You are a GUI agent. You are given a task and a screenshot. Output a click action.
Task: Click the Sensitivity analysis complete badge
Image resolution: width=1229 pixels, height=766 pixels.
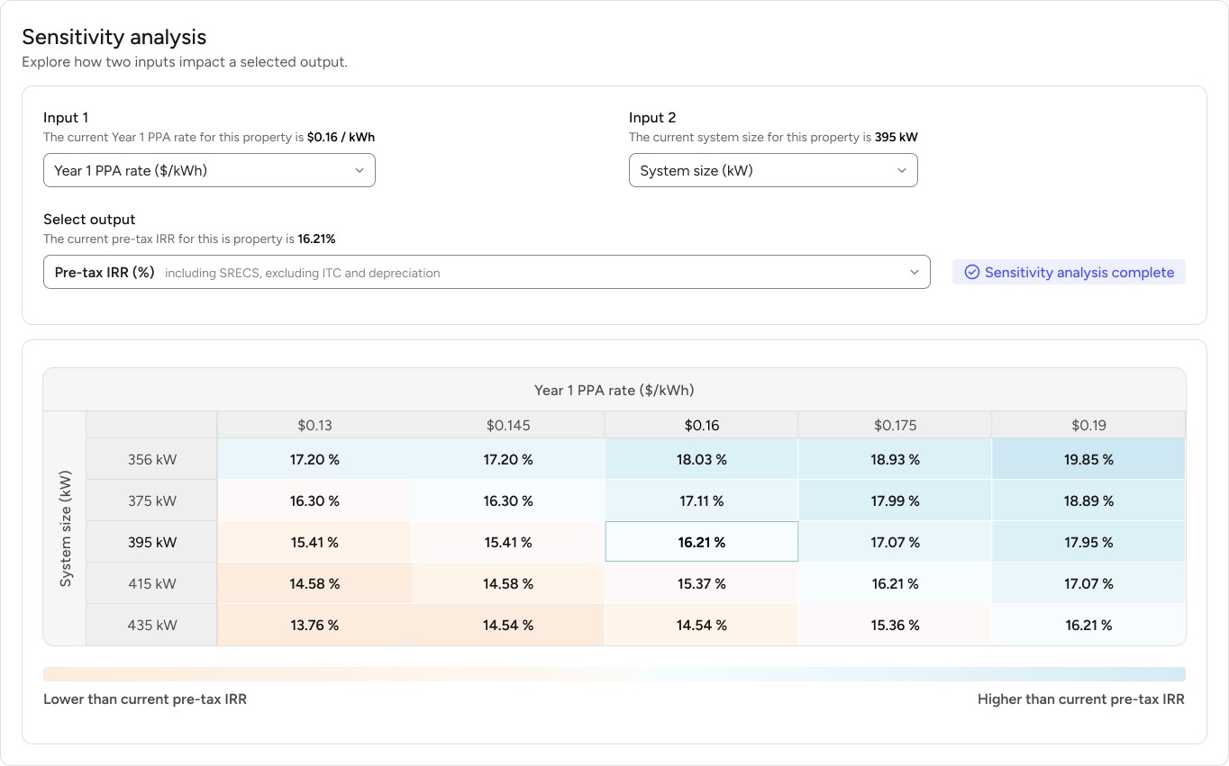pos(1069,272)
